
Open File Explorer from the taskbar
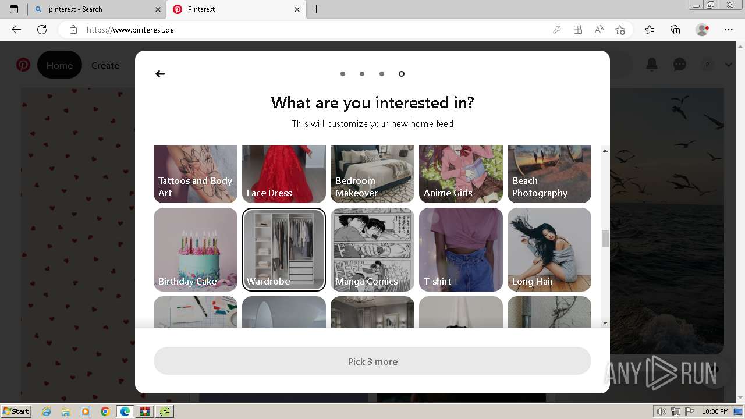click(66, 411)
